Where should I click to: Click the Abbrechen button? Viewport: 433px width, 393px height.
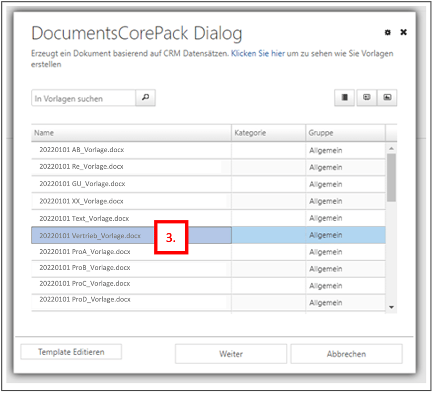pos(347,354)
